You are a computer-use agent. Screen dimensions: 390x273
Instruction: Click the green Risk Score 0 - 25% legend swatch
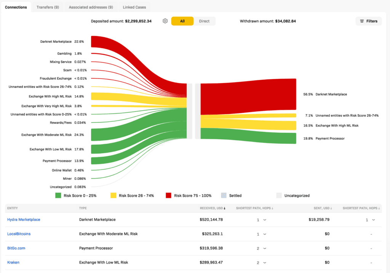point(58,195)
